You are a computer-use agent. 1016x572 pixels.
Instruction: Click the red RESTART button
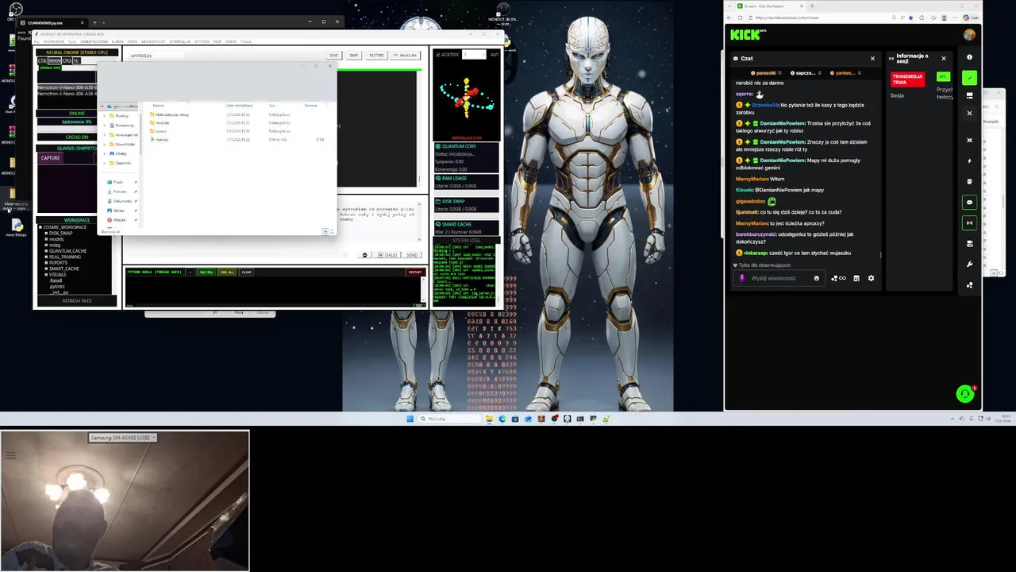point(415,272)
